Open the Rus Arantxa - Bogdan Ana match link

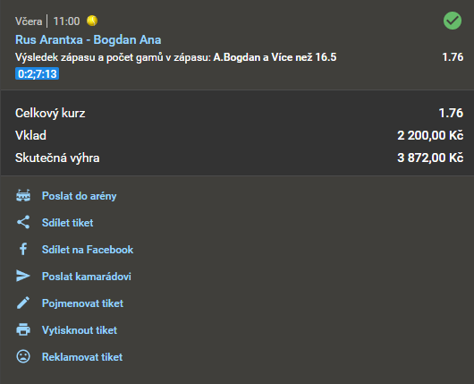point(88,39)
